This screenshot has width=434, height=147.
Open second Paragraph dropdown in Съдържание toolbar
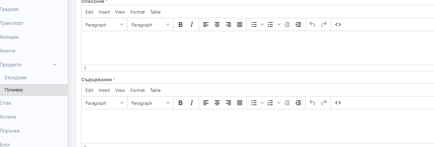coord(150,103)
